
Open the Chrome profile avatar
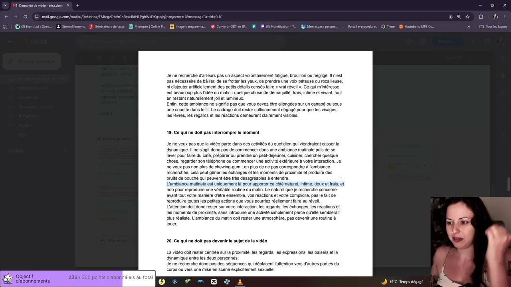tap(495, 17)
